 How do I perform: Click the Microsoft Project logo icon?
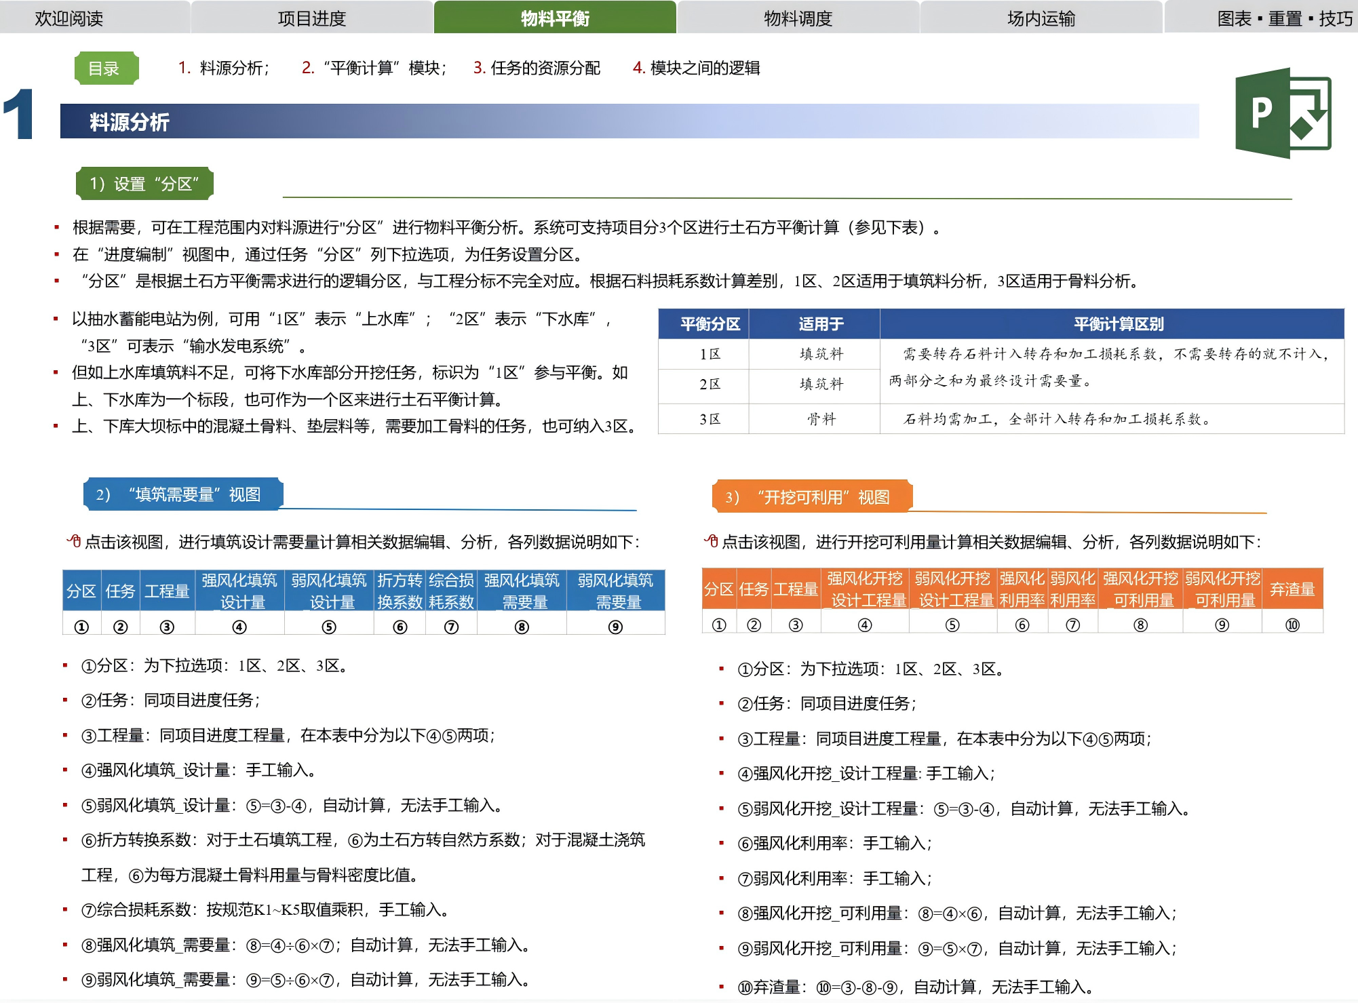click(x=1282, y=113)
